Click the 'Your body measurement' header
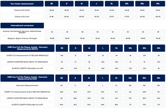The height and width of the screenshot is (108, 166). click(22, 4)
